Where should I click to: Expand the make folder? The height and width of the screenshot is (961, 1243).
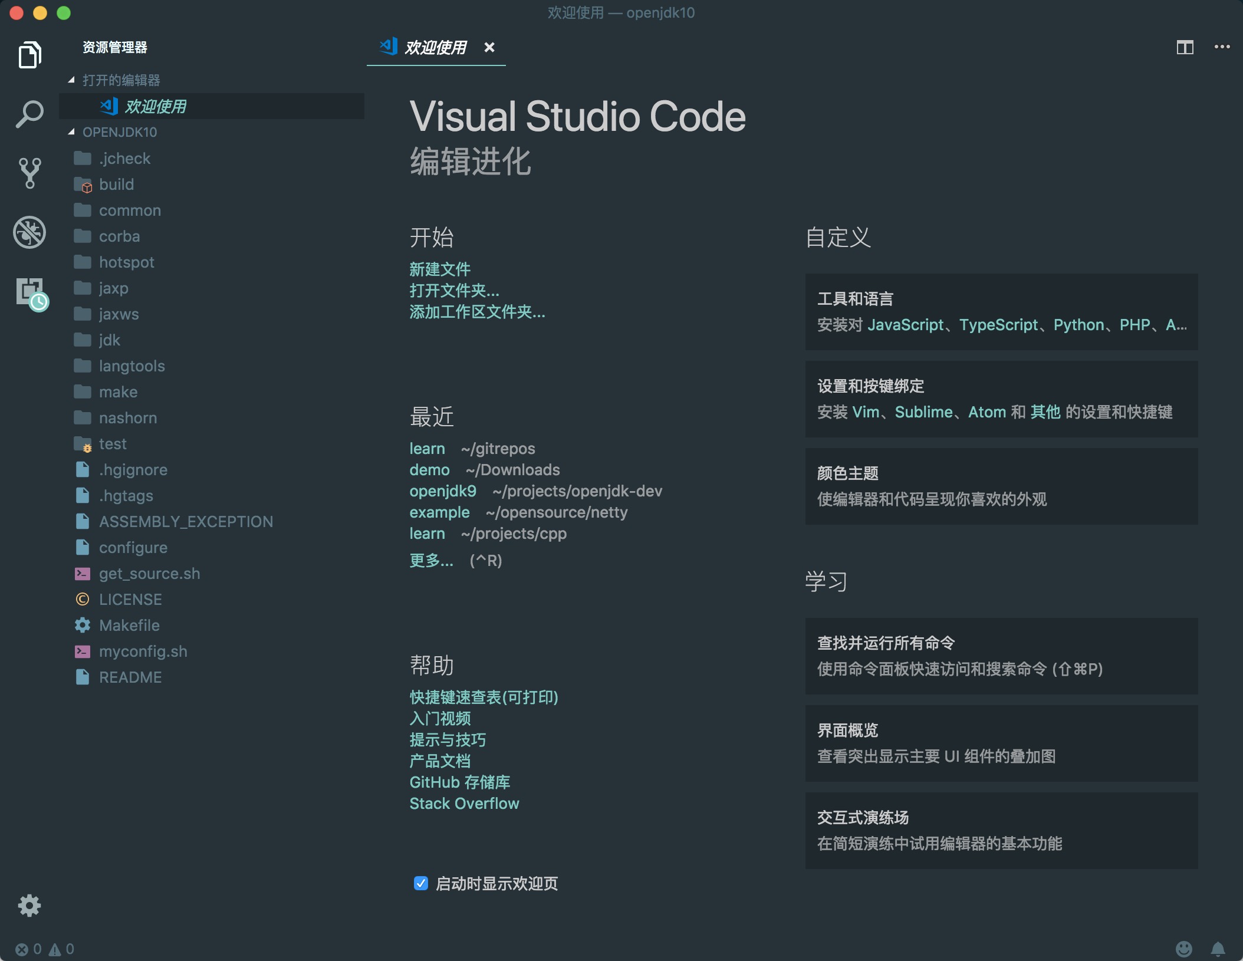tap(211, 392)
